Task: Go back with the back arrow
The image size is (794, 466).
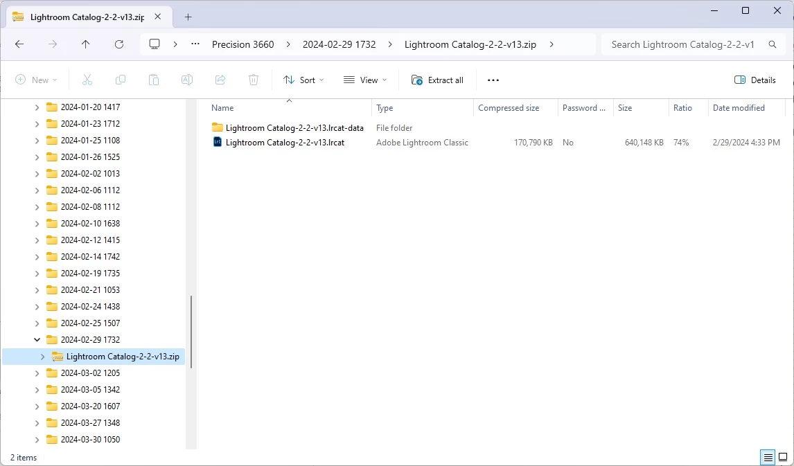Action: click(x=19, y=44)
